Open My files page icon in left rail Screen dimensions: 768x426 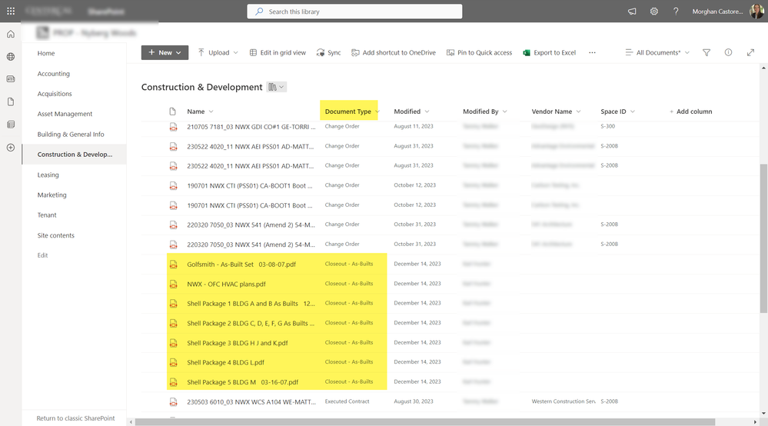11,102
